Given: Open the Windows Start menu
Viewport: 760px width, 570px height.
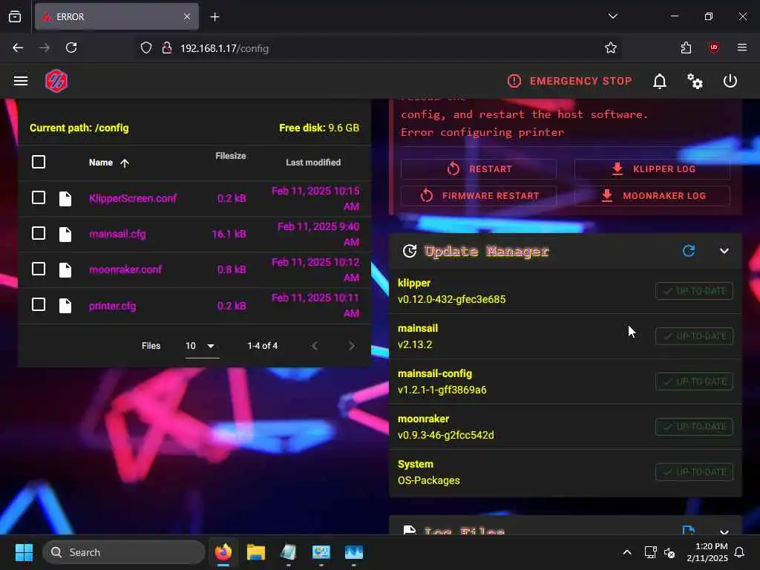Looking at the screenshot, I should coord(24,552).
